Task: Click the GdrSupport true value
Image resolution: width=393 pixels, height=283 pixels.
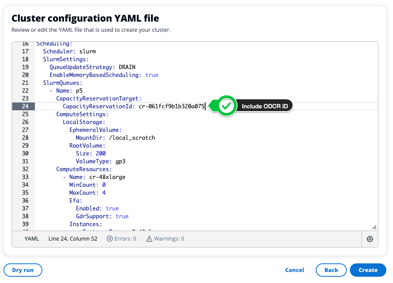Action: click(x=122, y=216)
